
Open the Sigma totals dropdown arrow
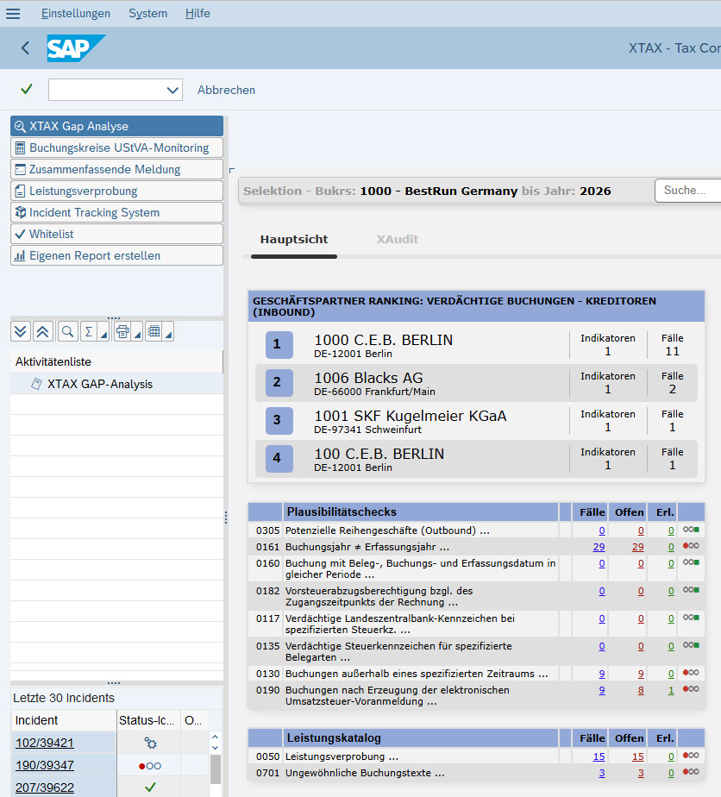[104, 332]
